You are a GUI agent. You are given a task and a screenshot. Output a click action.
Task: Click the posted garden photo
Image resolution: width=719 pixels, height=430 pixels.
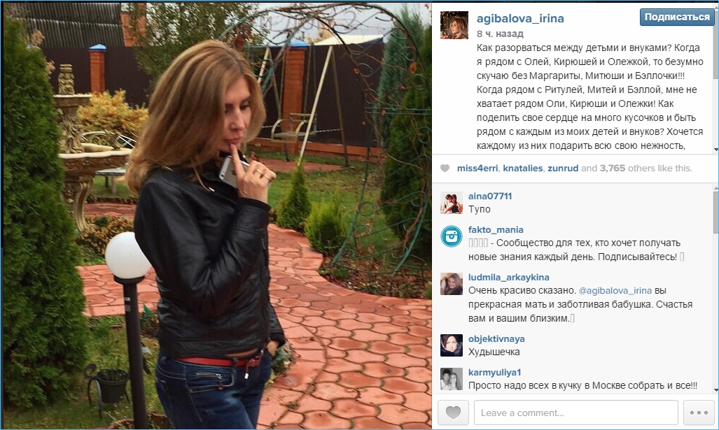(217, 215)
